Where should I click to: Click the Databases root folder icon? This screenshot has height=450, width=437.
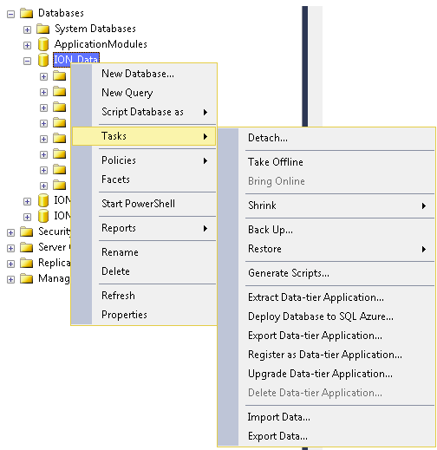pos(26,13)
